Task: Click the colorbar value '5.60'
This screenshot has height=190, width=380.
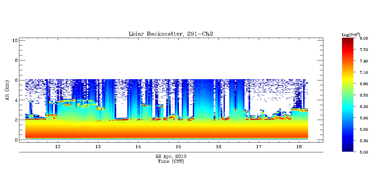Action: pos(364,130)
